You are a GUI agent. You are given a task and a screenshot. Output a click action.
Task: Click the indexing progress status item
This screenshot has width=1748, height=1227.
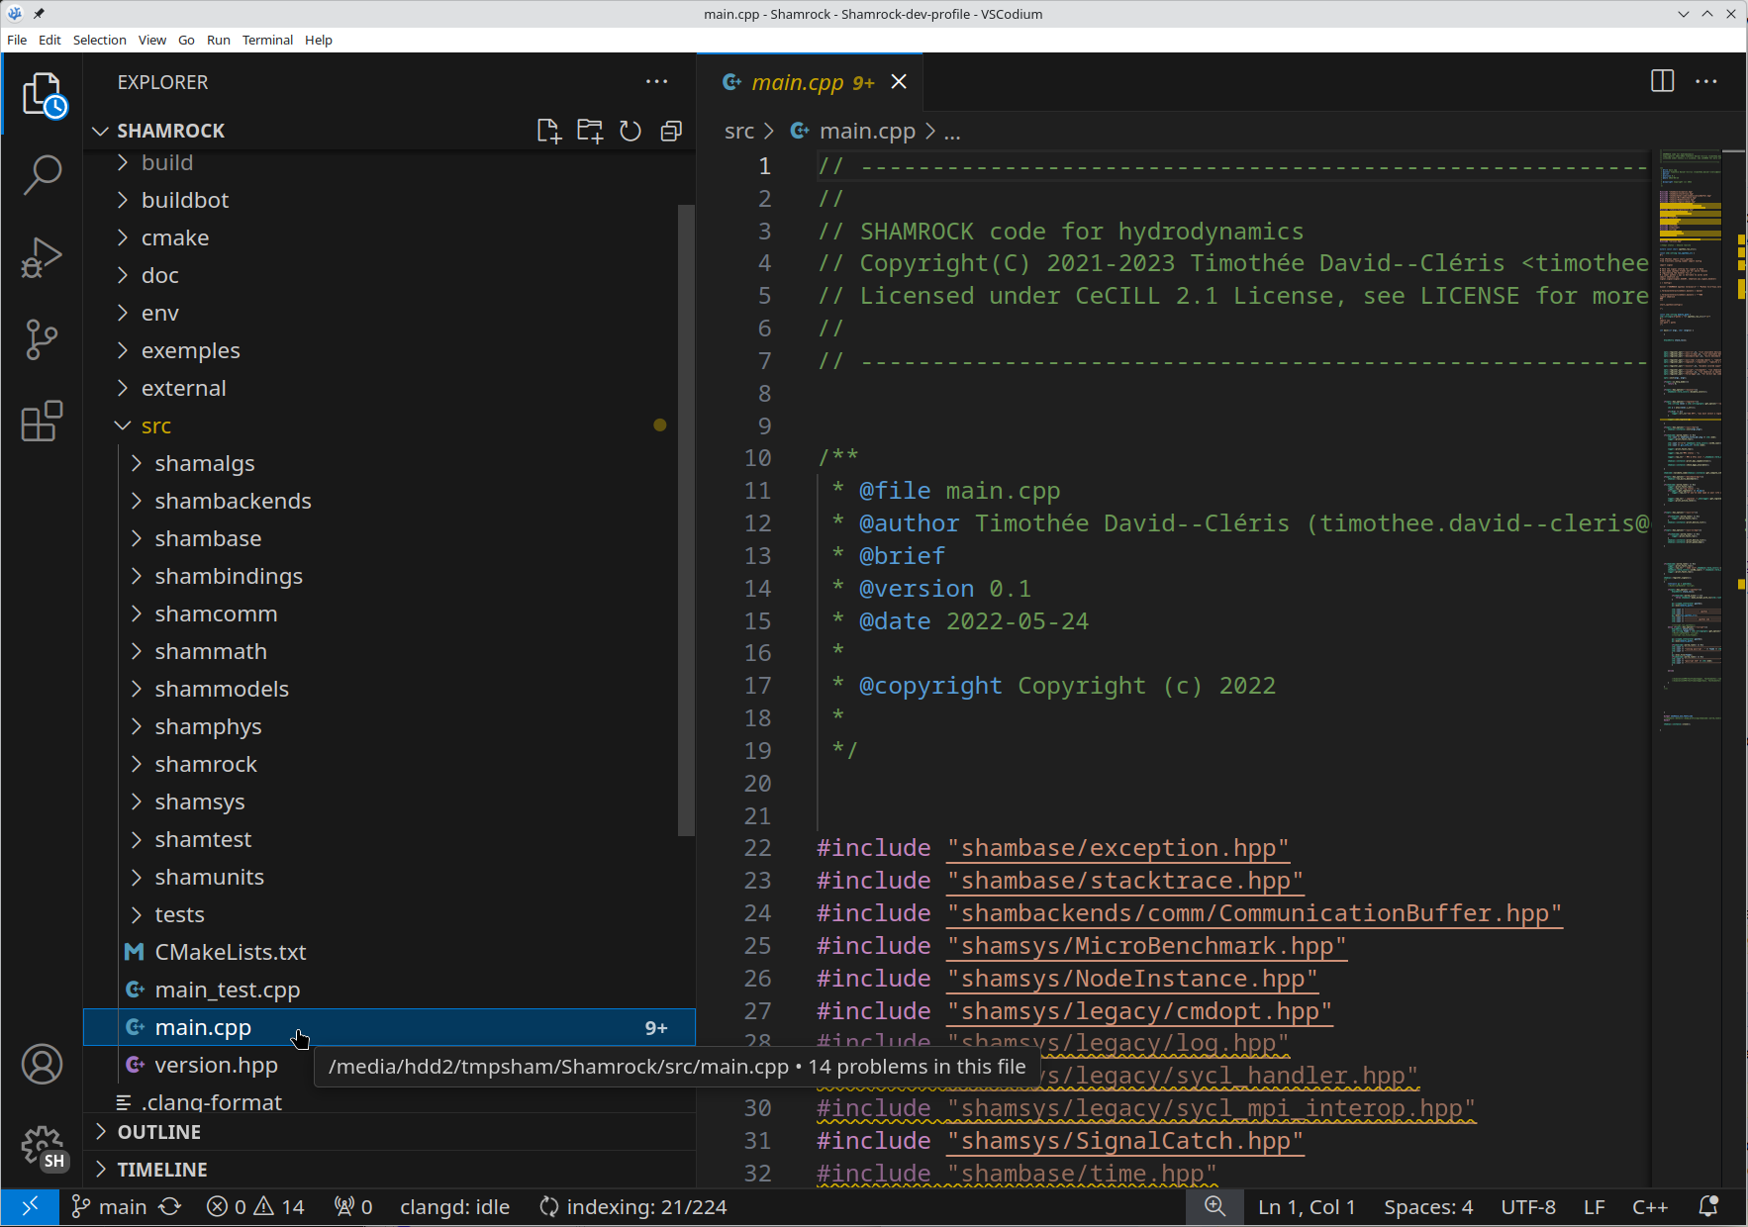[x=633, y=1207]
